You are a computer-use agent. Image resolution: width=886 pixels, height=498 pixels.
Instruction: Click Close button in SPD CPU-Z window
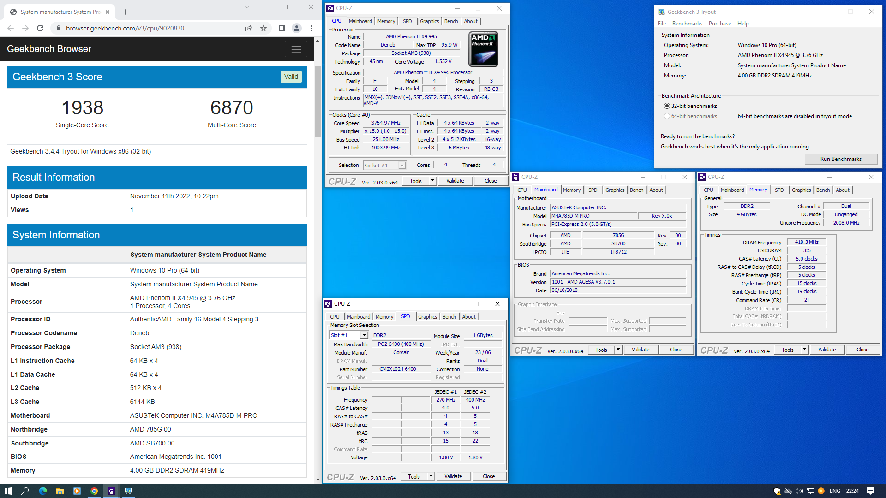point(489,476)
